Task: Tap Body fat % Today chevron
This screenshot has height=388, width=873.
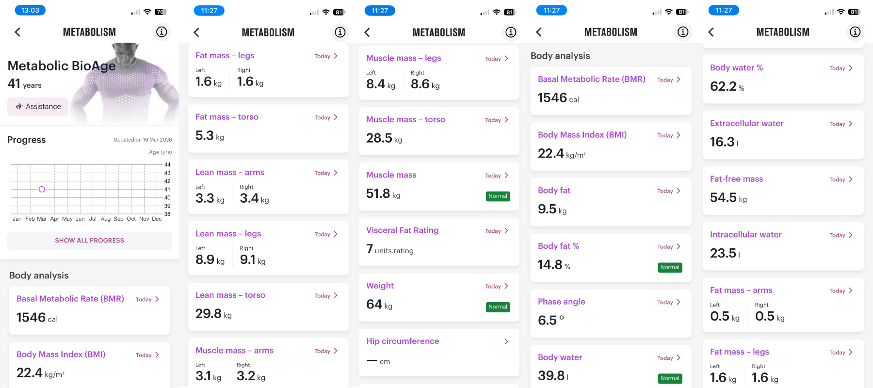Action: (679, 246)
